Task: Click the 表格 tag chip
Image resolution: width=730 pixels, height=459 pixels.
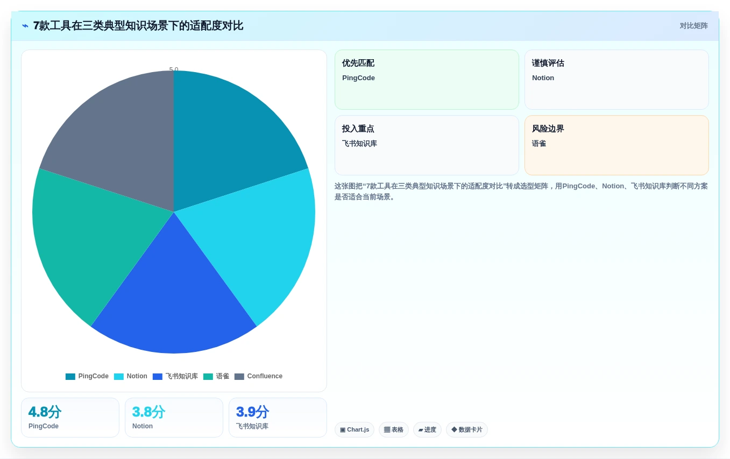Action: [x=394, y=429]
